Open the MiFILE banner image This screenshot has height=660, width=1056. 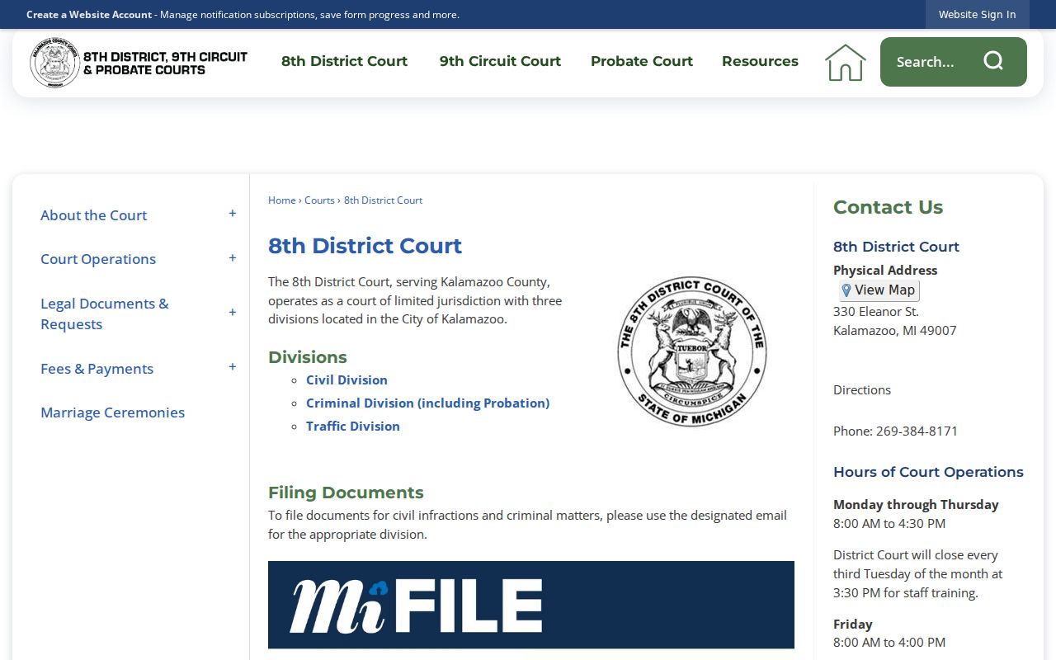[x=531, y=605]
